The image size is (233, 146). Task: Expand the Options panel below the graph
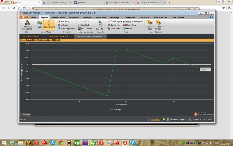point(25,115)
